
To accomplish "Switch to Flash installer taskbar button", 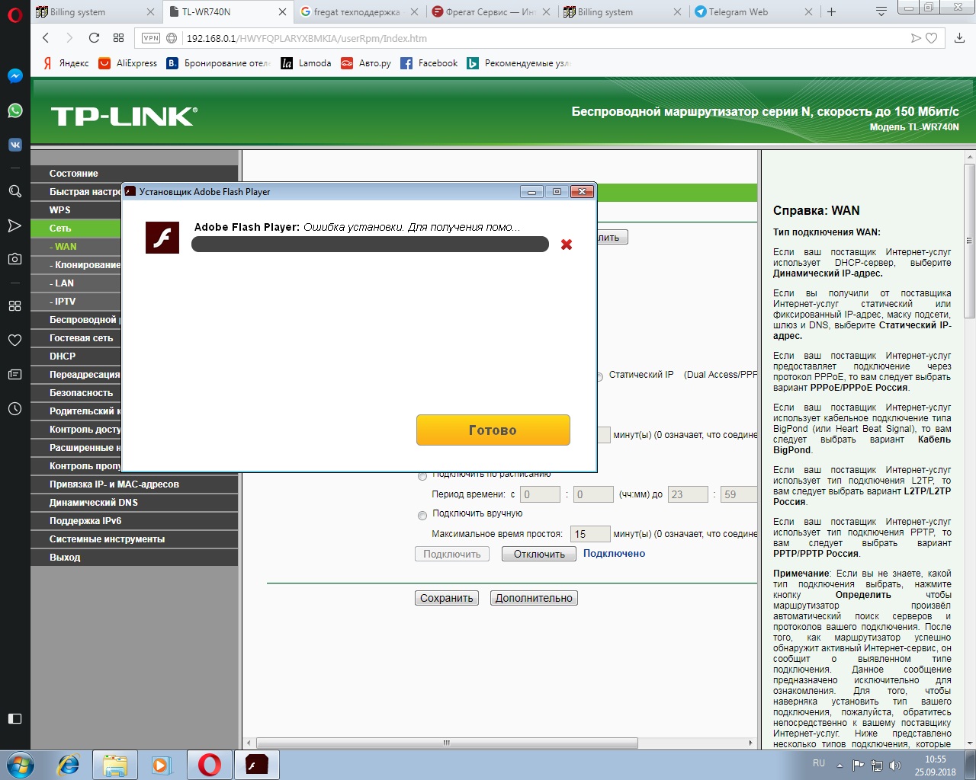I will pyautogui.click(x=257, y=765).
